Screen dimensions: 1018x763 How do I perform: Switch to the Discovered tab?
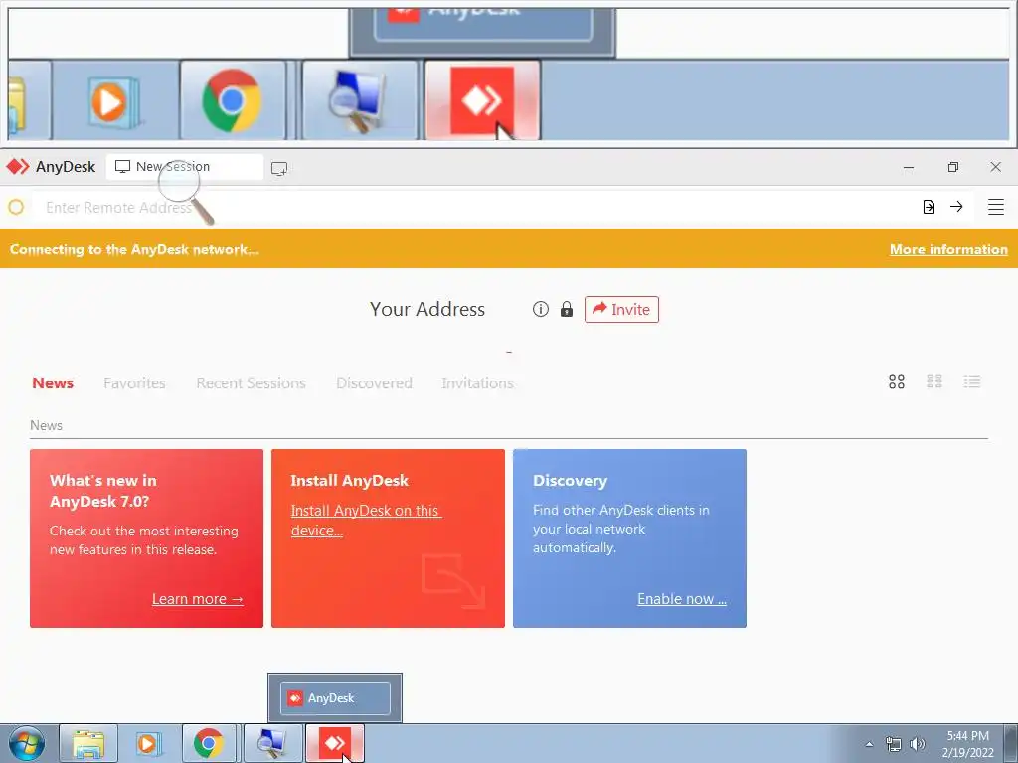[x=374, y=382]
